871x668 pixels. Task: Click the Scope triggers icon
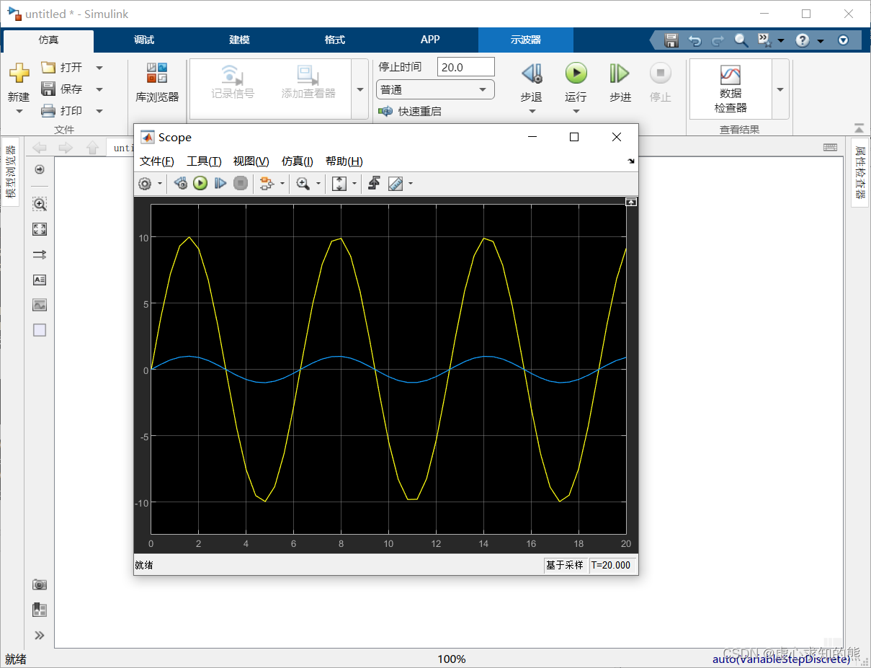(x=374, y=184)
